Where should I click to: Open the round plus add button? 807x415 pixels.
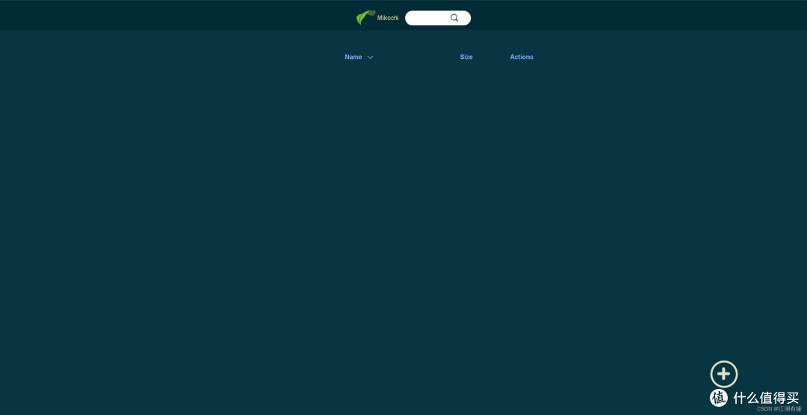pos(723,374)
